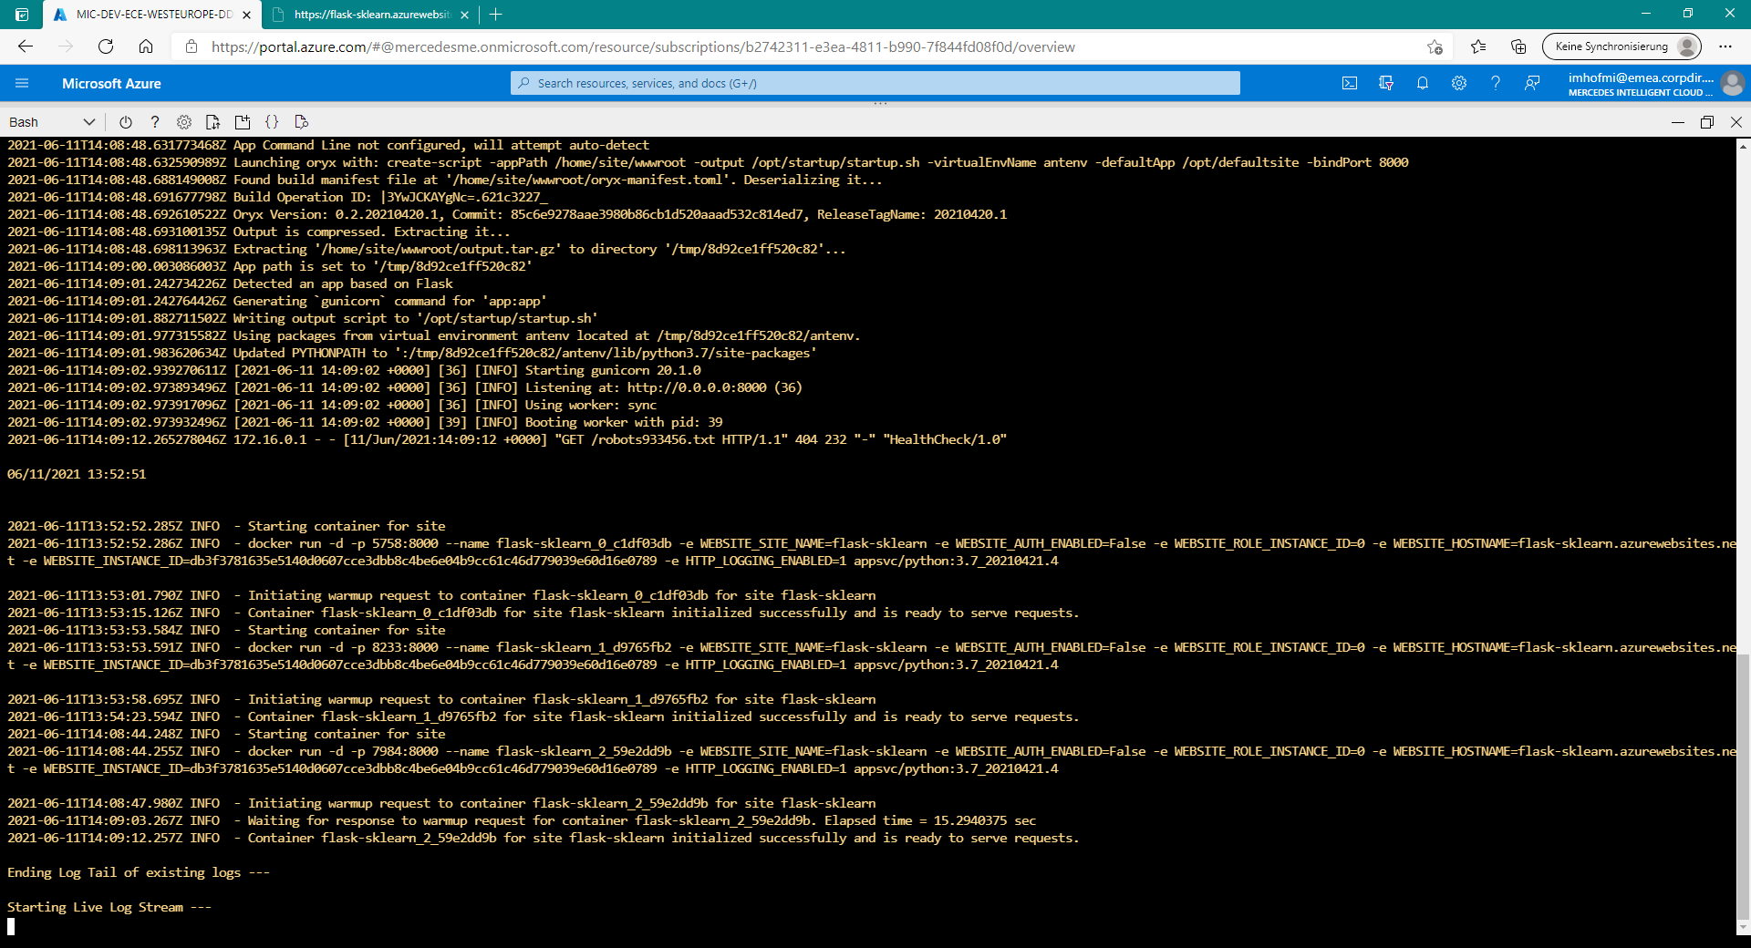The image size is (1751, 948).
Task: Click the text 'Ending Log Tail of existing logs ---'
Action: (139, 872)
